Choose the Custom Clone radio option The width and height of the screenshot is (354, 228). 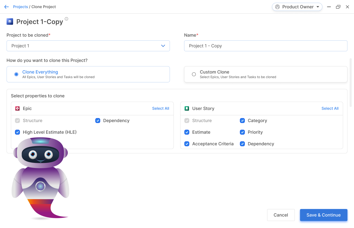point(194,74)
